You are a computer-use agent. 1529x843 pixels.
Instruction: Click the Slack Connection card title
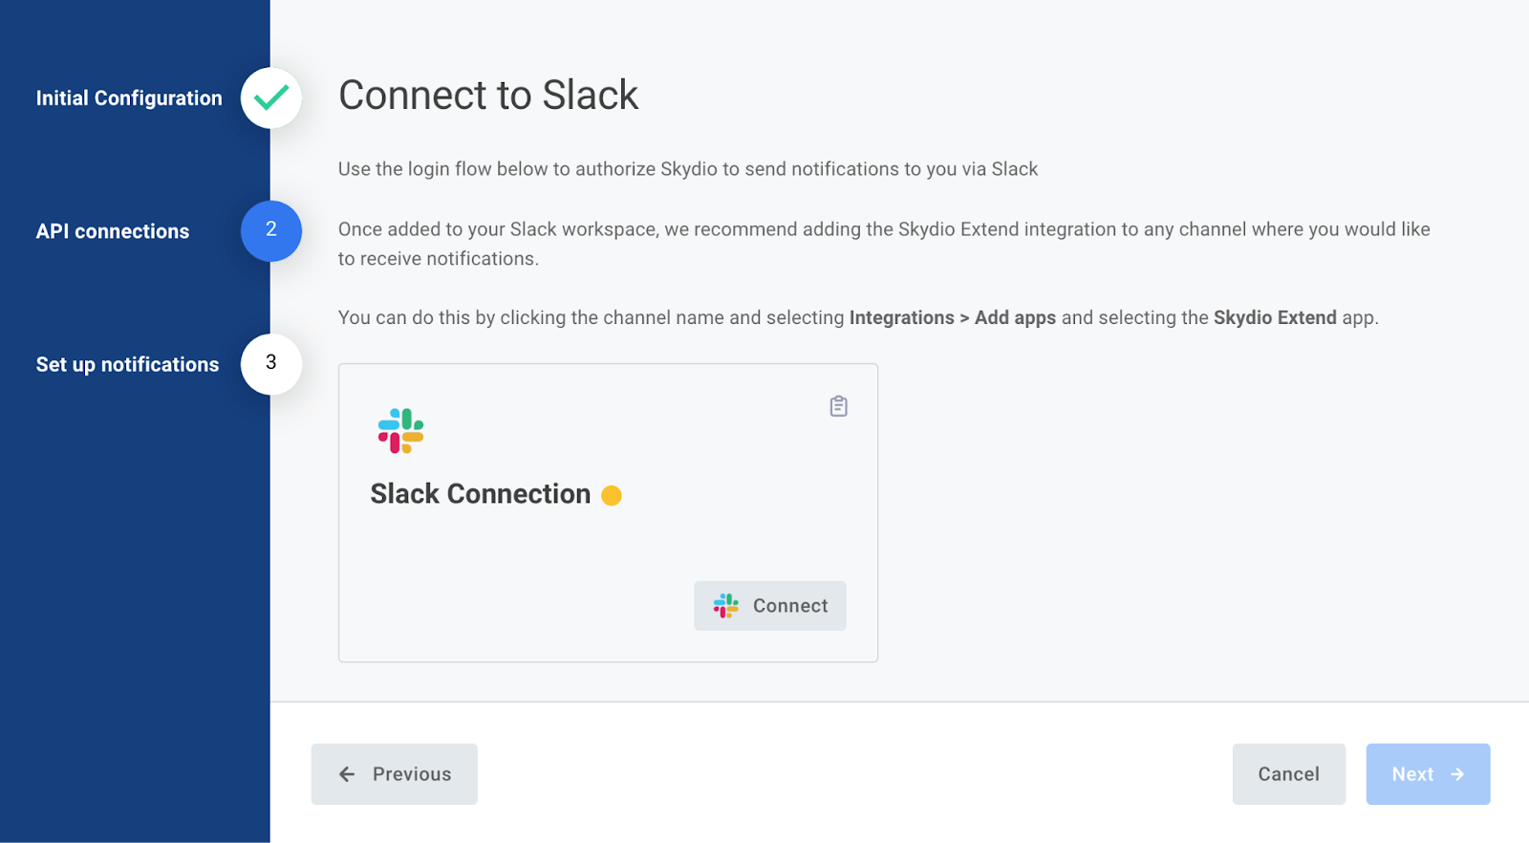[x=481, y=494]
